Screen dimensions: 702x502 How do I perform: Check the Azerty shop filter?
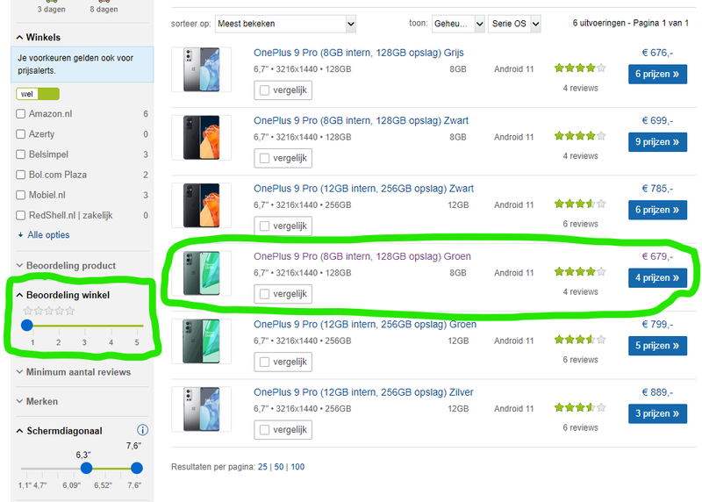point(20,134)
